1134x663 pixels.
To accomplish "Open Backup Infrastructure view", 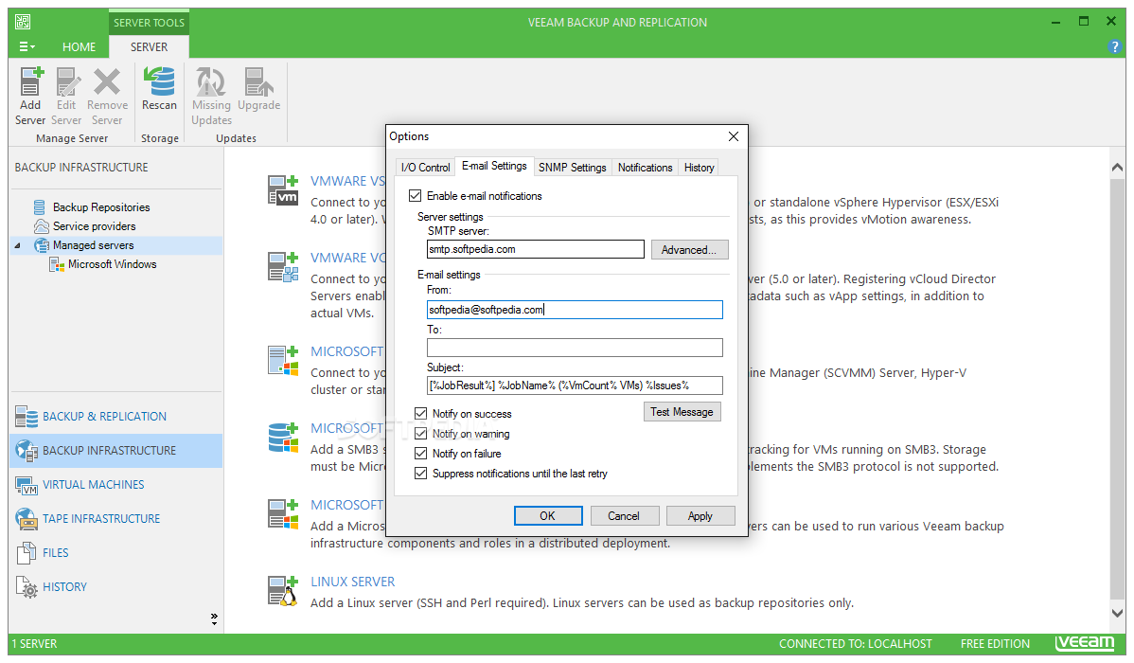I will pyautogui.click(x=115, y=450).
